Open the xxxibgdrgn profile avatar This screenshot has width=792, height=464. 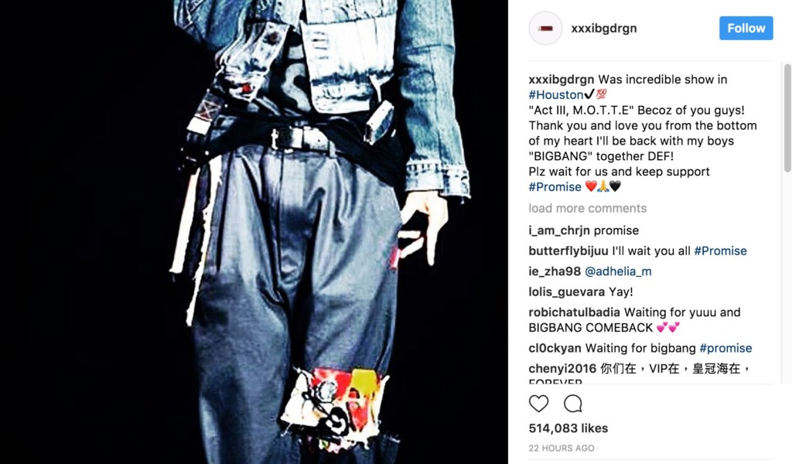tap(545, 29)
